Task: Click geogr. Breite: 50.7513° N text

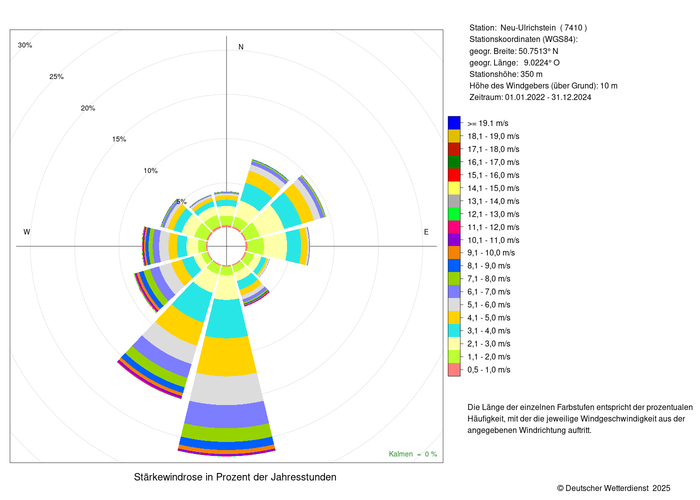Action: click(x=514, y=51)
